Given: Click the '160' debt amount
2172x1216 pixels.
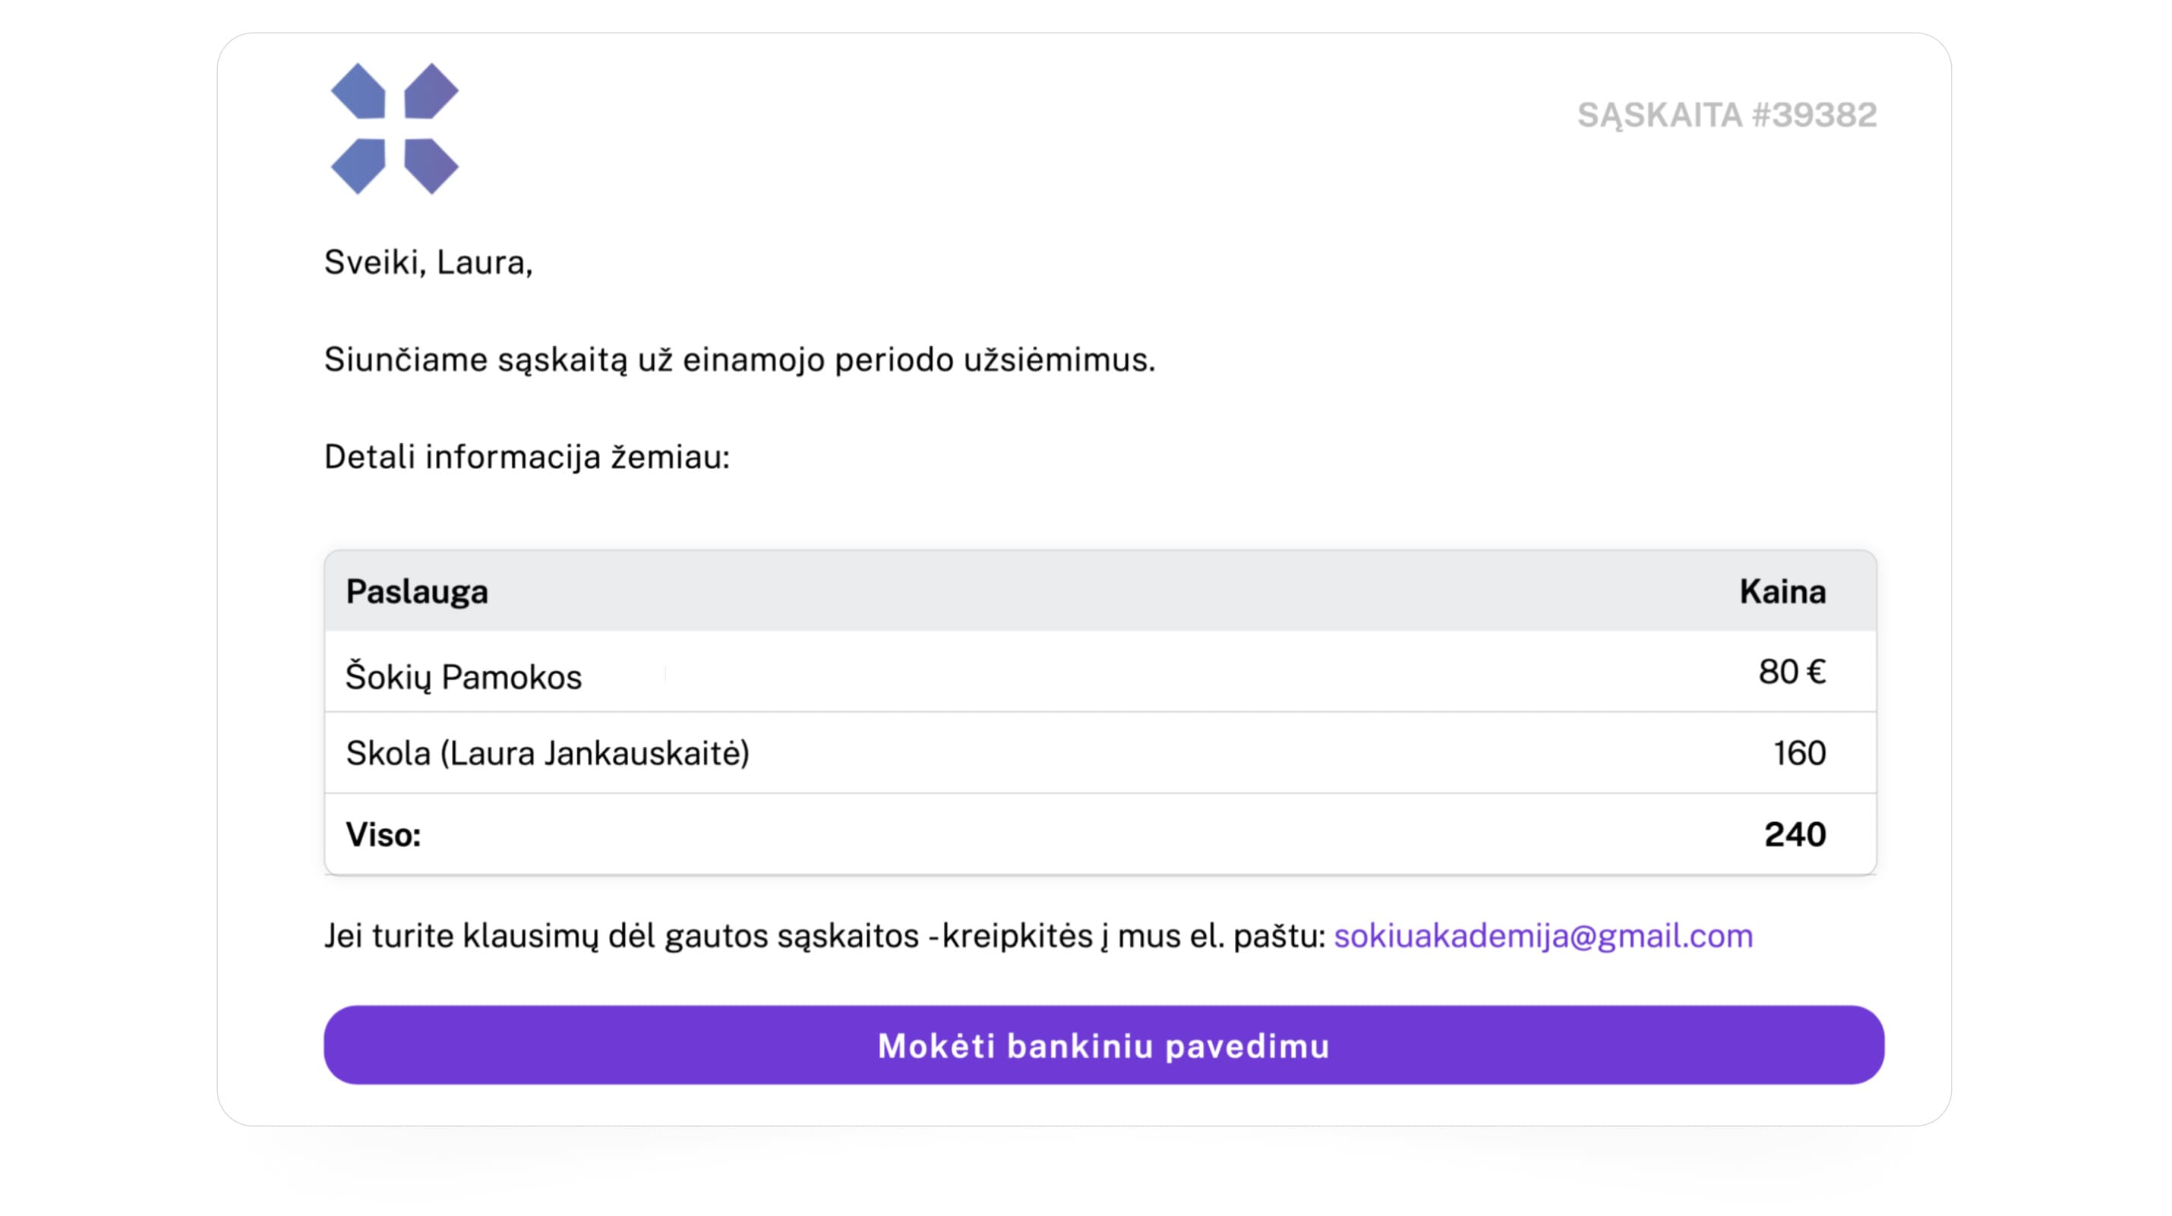Looking at the screenshot, I should (1799, 752).
